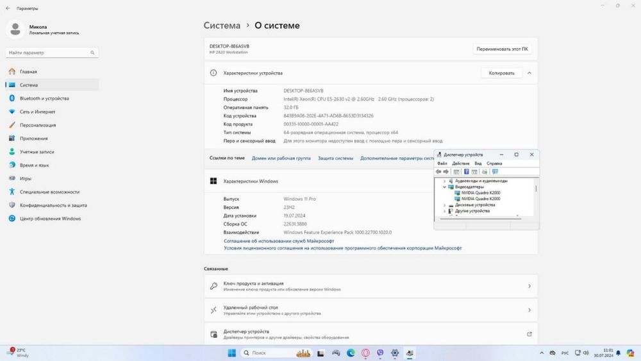Open Центр обновления Windows
This screenshot has width=641, height=361.
pyautogui.click(x=51, y=219)
